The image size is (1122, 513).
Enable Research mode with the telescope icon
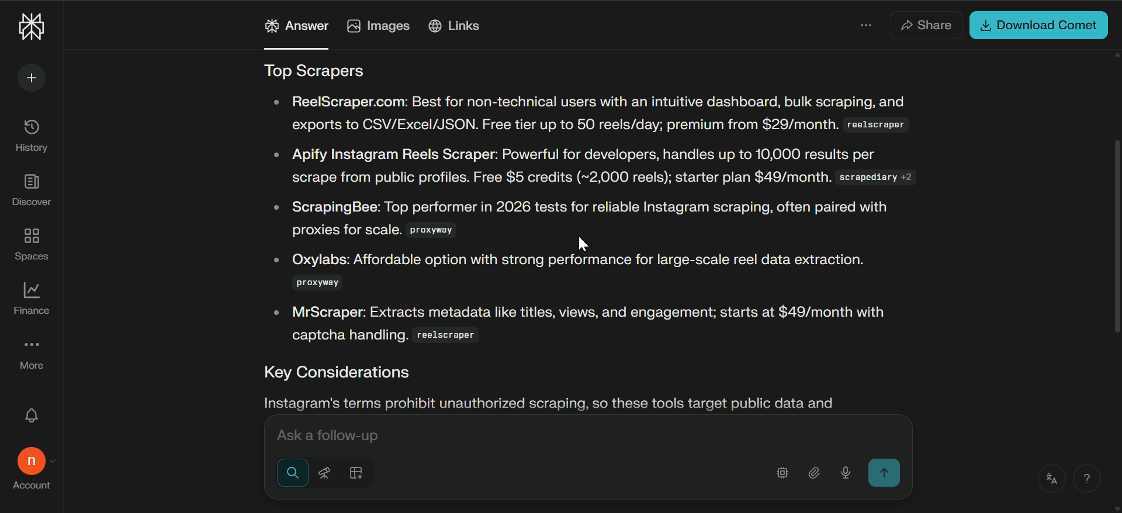point(324,473)
